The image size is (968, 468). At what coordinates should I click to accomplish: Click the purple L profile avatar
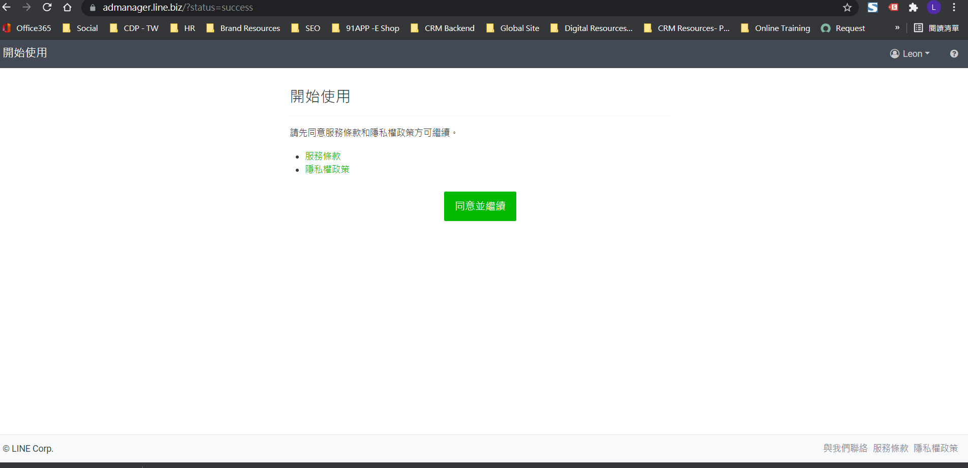coord(933,8)
